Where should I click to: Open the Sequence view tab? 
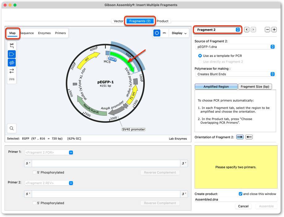(27, 33)
